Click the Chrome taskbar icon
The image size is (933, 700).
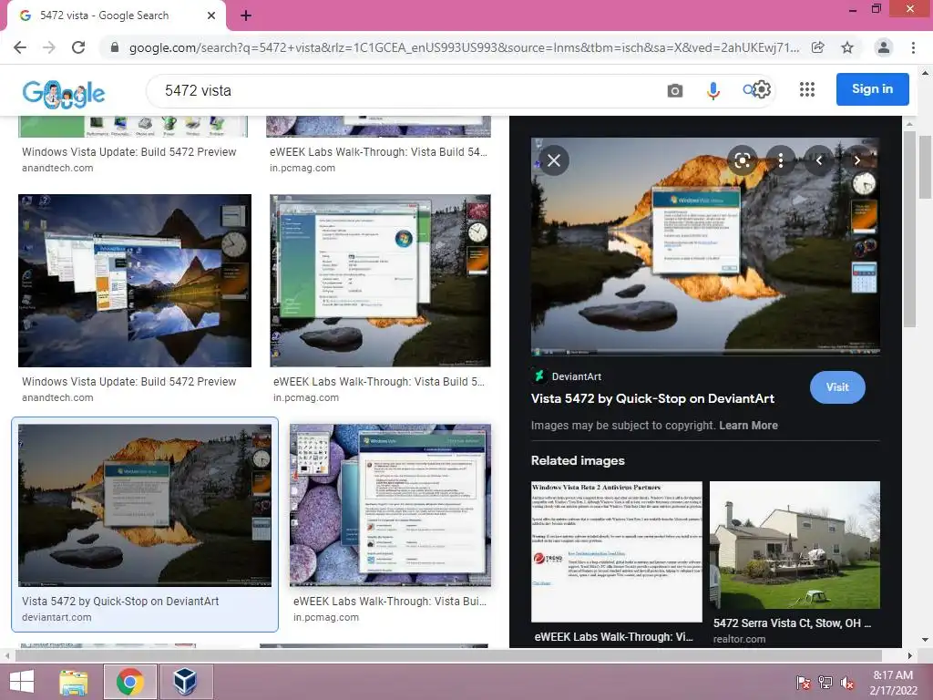(x=129, y=682)
